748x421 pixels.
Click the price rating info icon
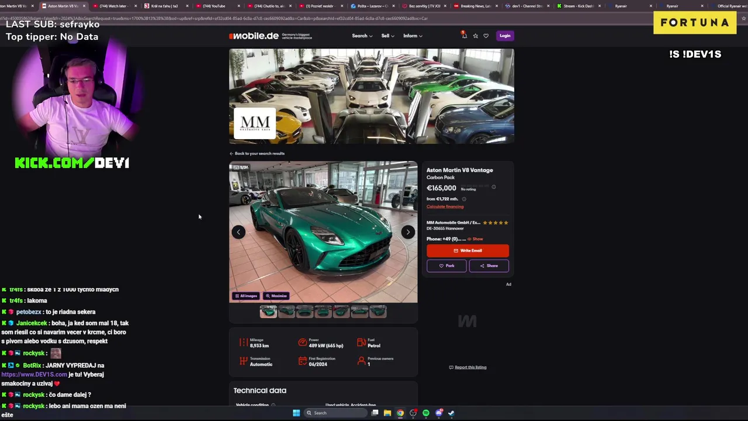click(493, 187)
